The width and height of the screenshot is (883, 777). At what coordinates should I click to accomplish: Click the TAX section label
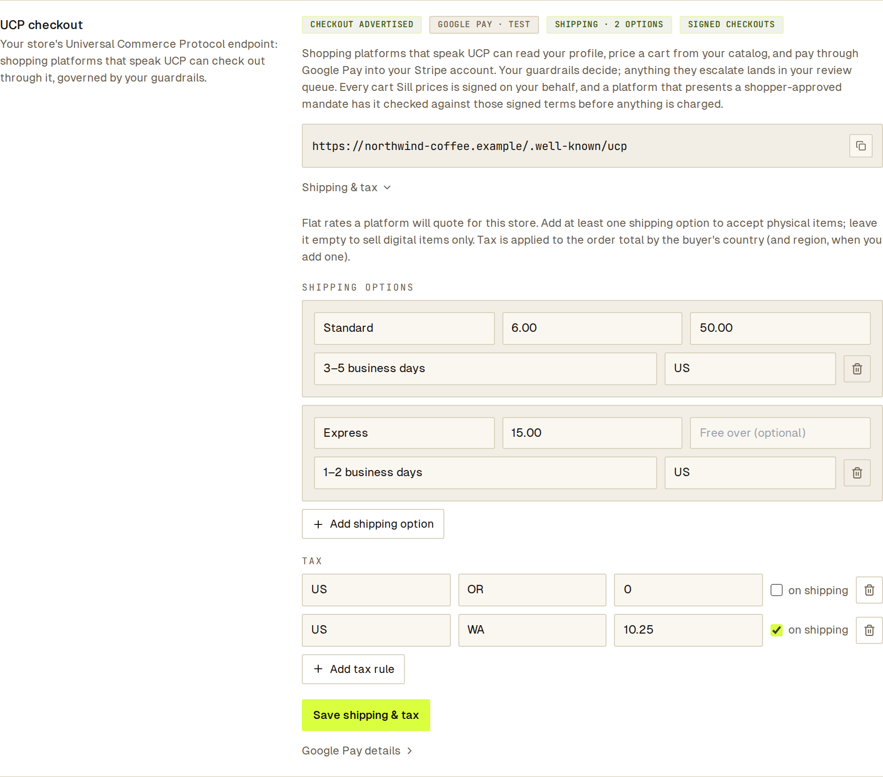coord(312,561)
